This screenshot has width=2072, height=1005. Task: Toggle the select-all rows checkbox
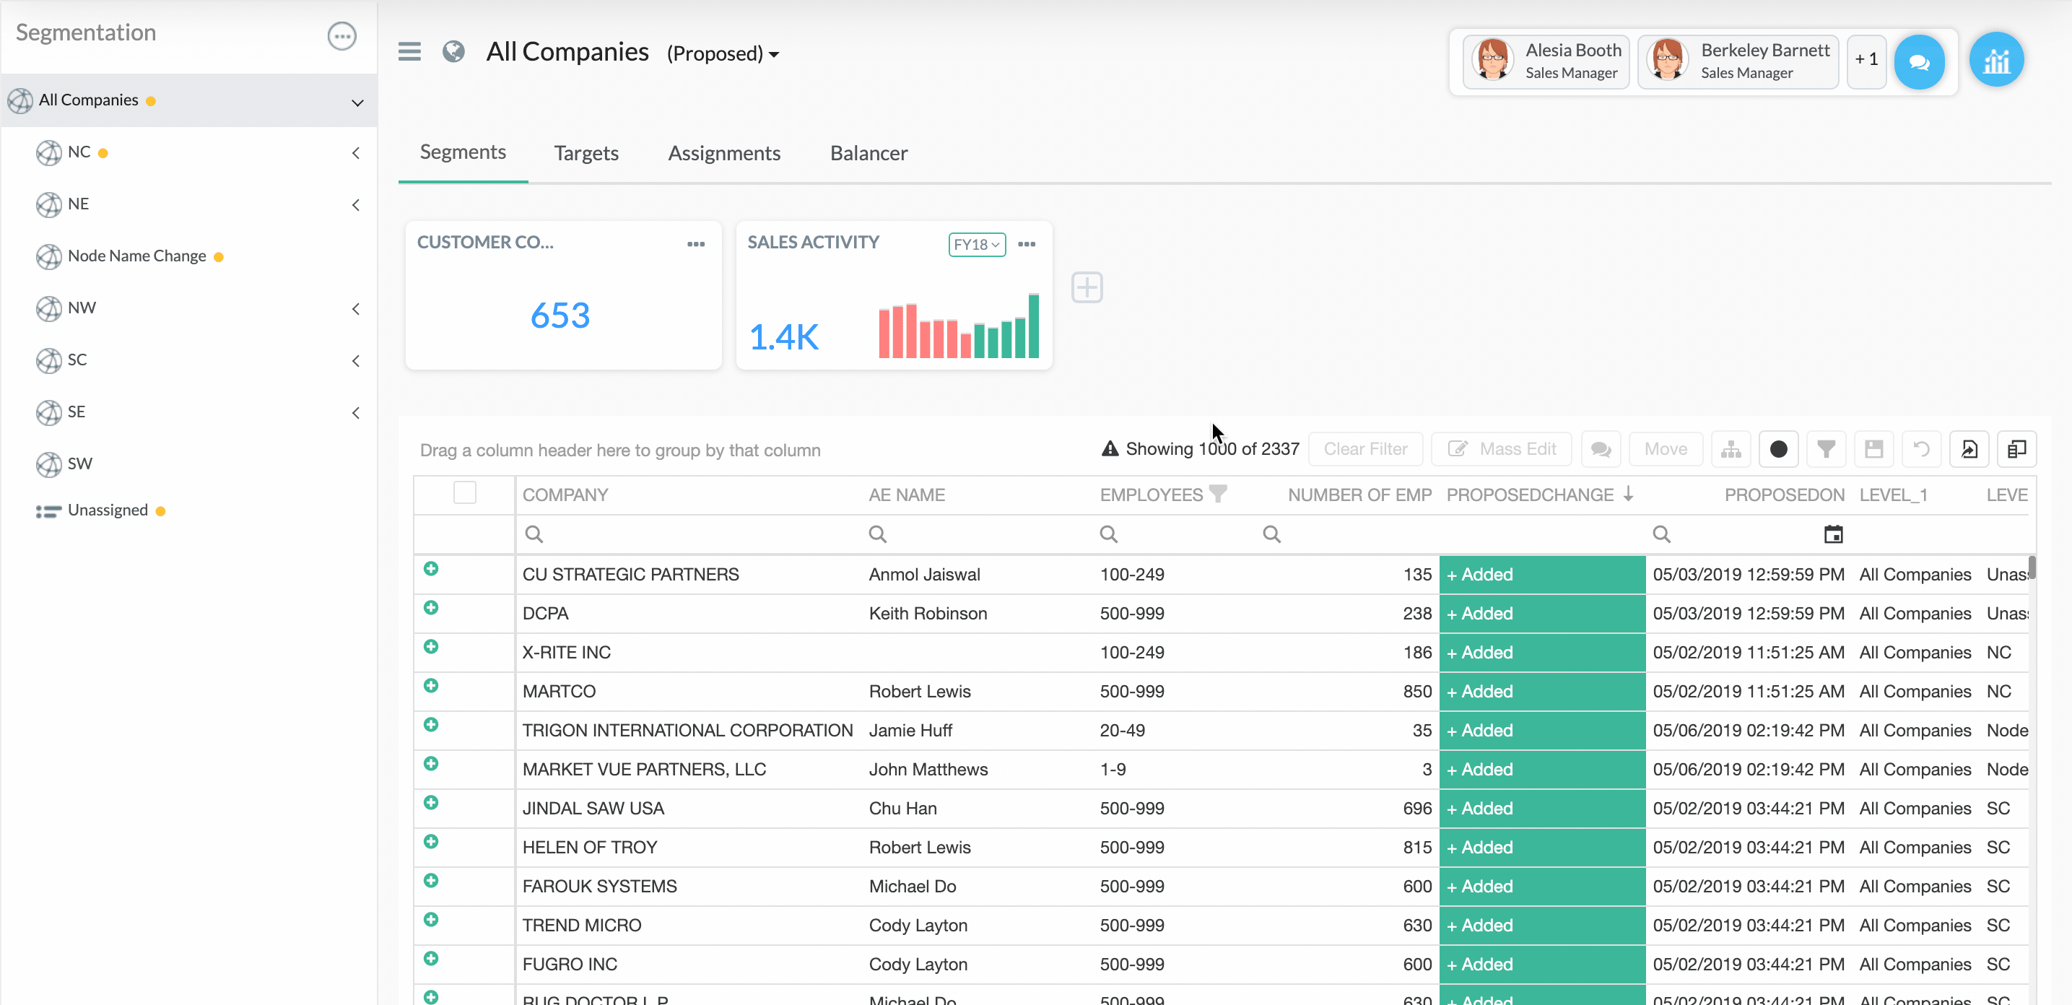click(x=465, y=492)
